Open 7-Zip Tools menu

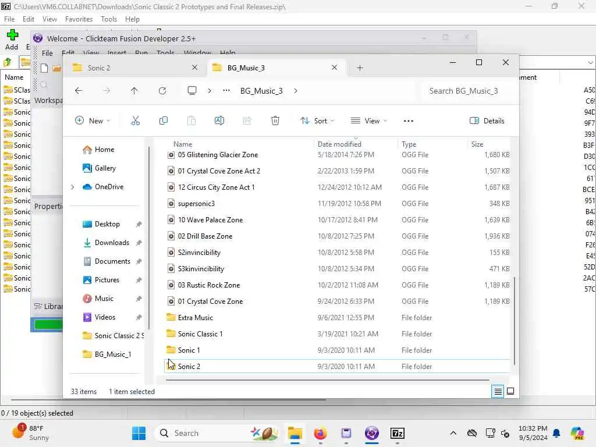[109, 19]
